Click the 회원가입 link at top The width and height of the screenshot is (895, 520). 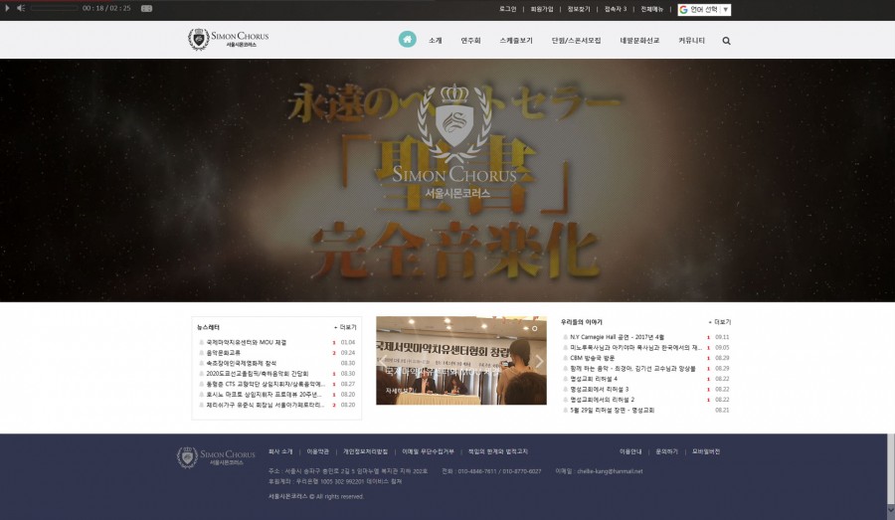tap(542, 9)
